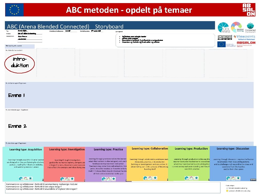Viewport: 259px width, 194px height.
Task: Select the Emne 1 section label
Action: pos(16,95)
